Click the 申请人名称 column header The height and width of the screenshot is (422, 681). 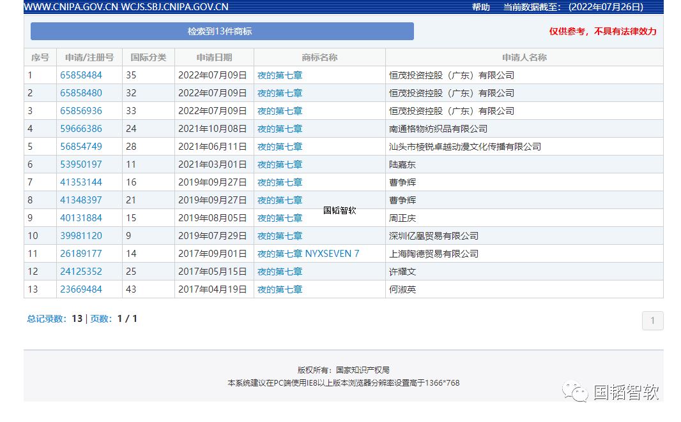[524, 57]
